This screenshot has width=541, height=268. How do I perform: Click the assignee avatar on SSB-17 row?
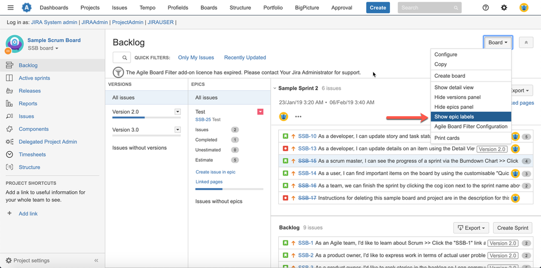pos(515,198)
